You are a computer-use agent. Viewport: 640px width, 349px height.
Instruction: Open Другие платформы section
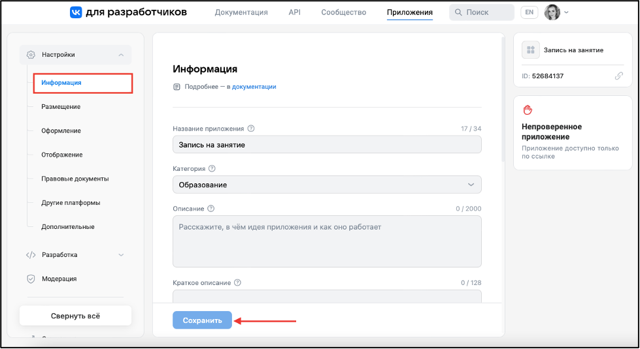pyautogui.click(x=71, y=203)
